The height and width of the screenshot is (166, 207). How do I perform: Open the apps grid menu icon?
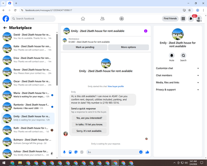[x=183, y=19]
